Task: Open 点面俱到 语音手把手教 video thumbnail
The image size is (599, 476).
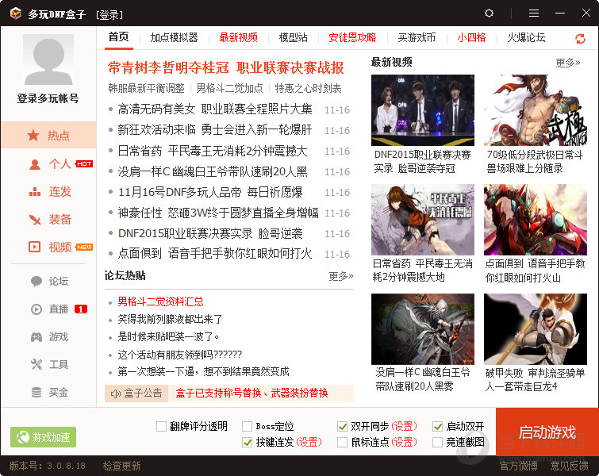Action: pyautogui.click(x=536, y=220)
